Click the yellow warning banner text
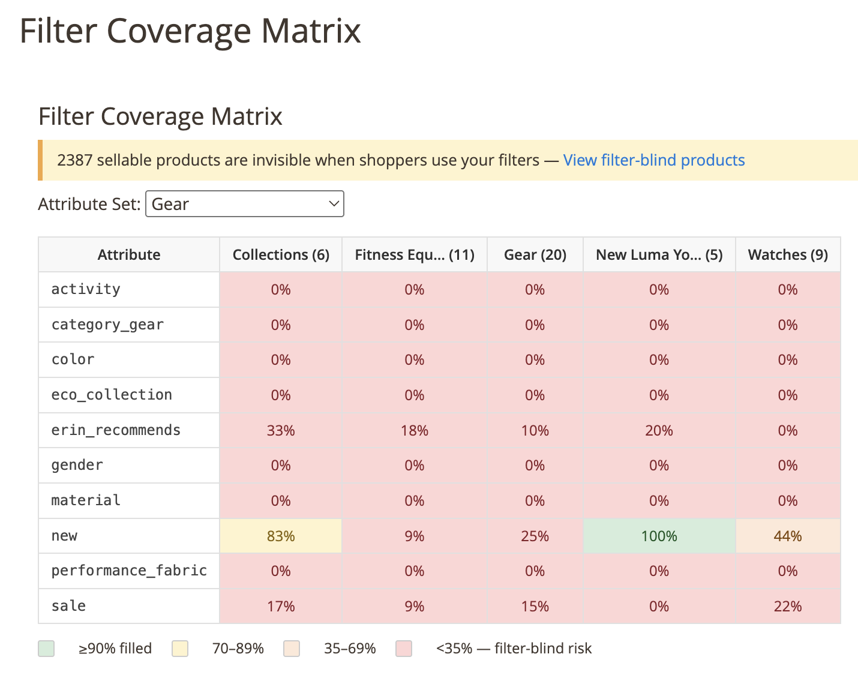The image size is (858, 696). [x=309, y=160]
